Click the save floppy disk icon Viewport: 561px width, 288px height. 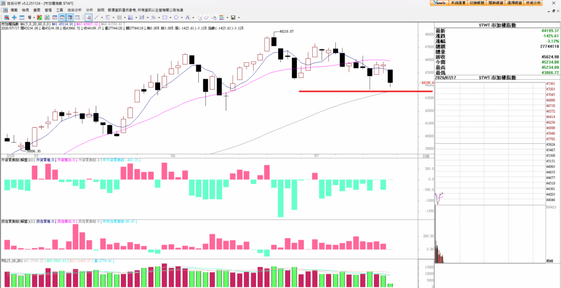[x=233, y=17]
